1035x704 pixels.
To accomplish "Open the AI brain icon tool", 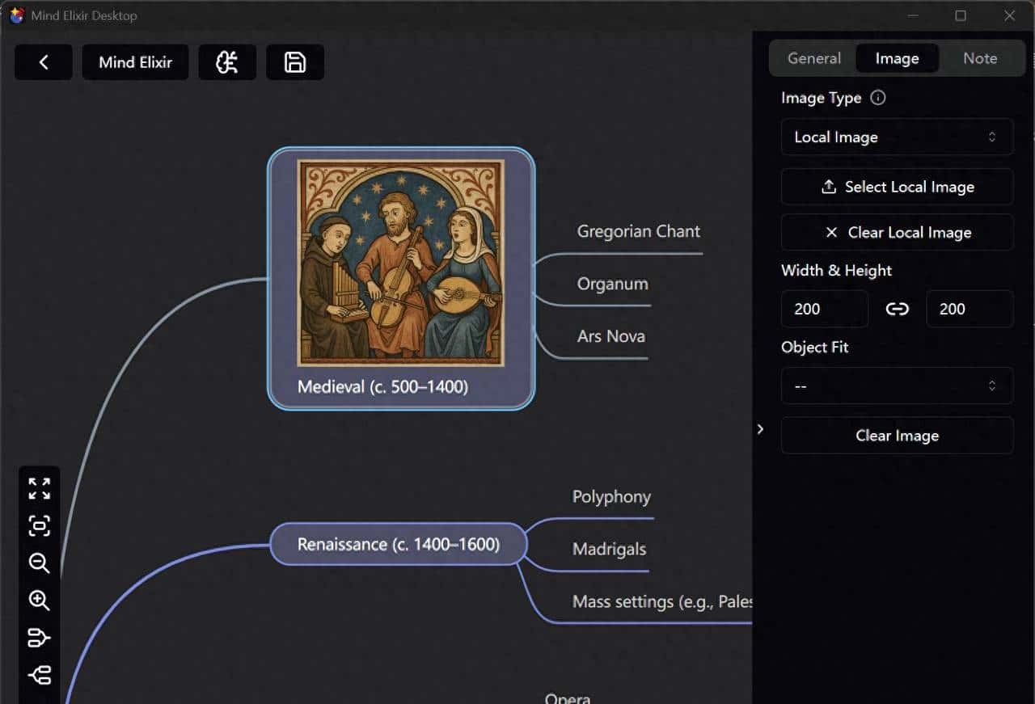I will 227,62.
